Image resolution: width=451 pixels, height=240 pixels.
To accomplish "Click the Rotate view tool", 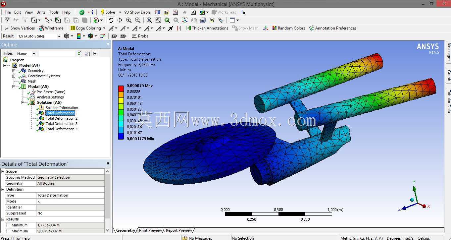I will click(x=111, y=20).
